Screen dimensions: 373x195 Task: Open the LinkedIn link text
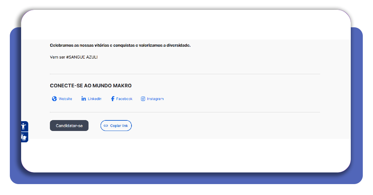point(95,99)
